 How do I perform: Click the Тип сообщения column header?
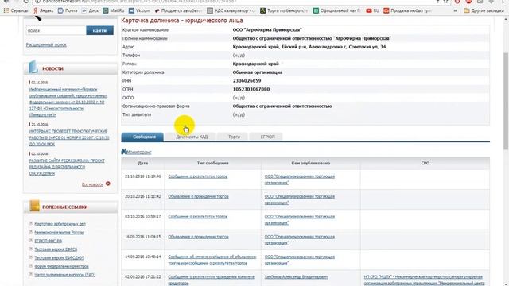[x=212, y=163]
